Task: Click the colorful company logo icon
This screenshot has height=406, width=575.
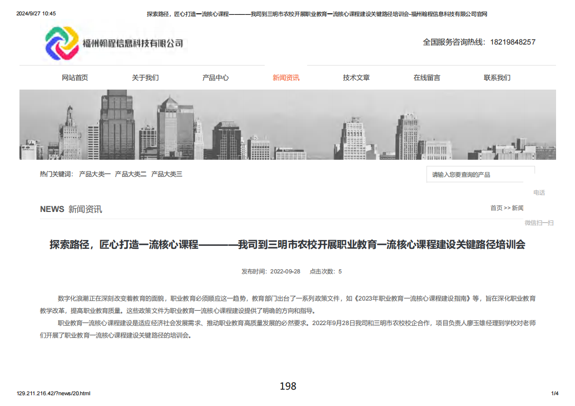Action: pos(61,43)
